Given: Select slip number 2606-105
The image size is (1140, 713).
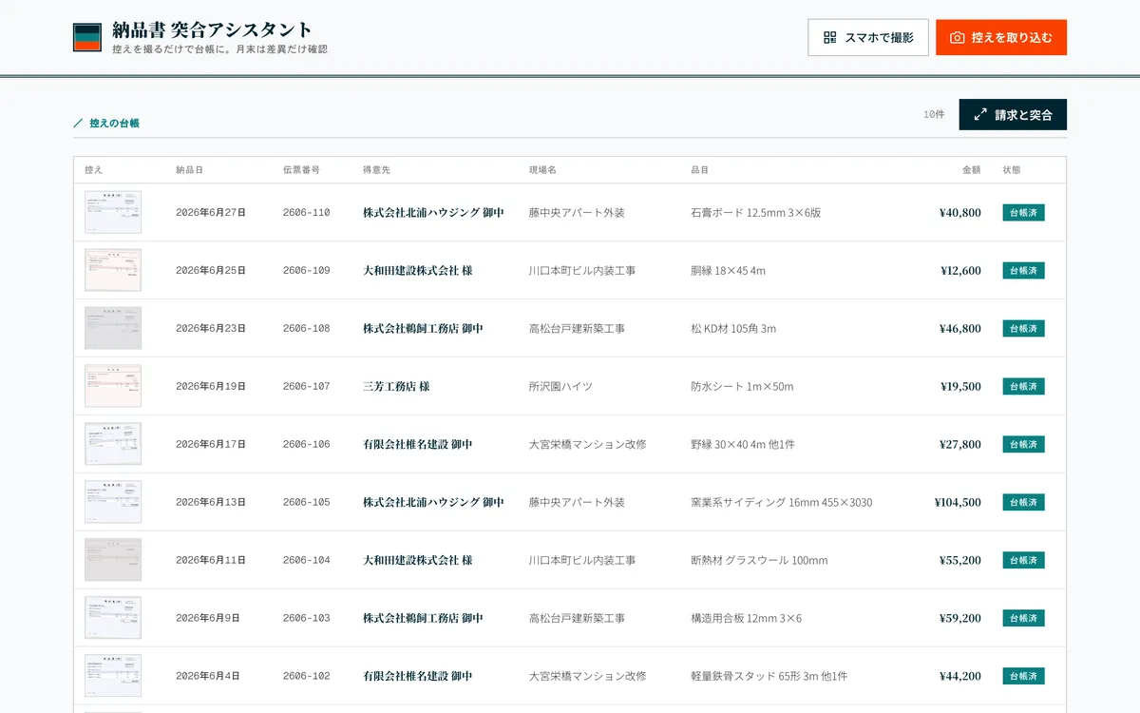Looking at the screenshot, I should coord(306,502).
